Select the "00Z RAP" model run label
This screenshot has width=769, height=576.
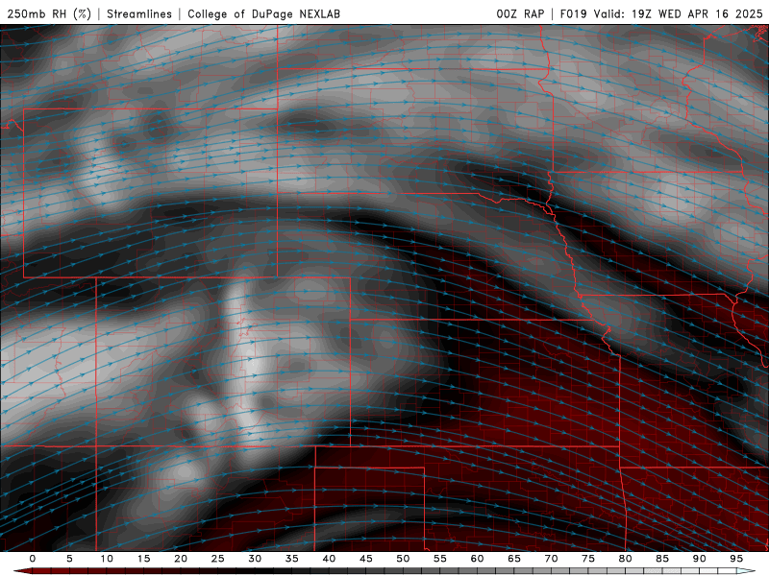coord(520,13)
